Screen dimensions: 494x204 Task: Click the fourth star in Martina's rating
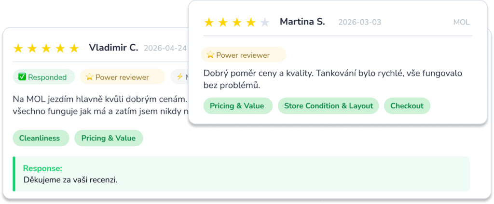click(251, 22)
